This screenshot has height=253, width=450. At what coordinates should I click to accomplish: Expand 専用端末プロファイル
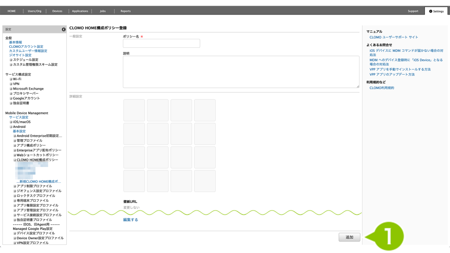point(15,201)
